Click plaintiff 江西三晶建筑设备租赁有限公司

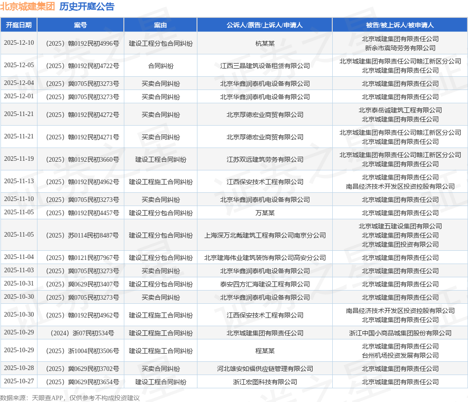(x=265, y=66)
